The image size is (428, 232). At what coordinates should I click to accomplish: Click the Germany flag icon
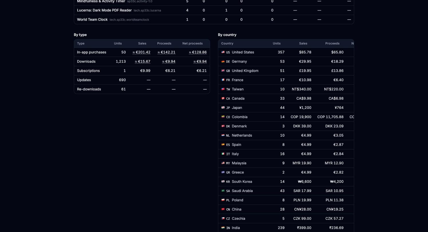(223, 61)
